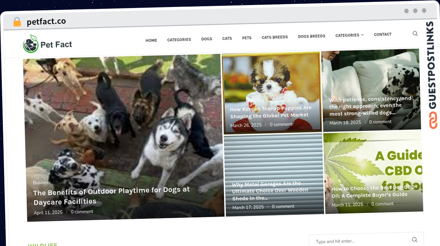440x246 pixels.
Task: Click the teacup puppy thumbnail image
Action: tap(272, 93)
